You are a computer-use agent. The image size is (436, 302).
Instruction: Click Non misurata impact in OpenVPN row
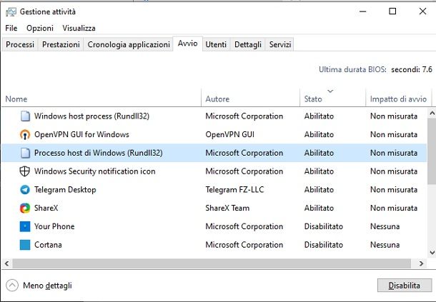394,134
